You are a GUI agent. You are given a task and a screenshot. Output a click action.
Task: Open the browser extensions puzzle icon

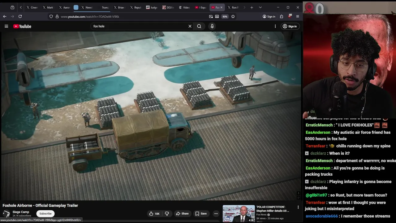(x=282, y=16)
